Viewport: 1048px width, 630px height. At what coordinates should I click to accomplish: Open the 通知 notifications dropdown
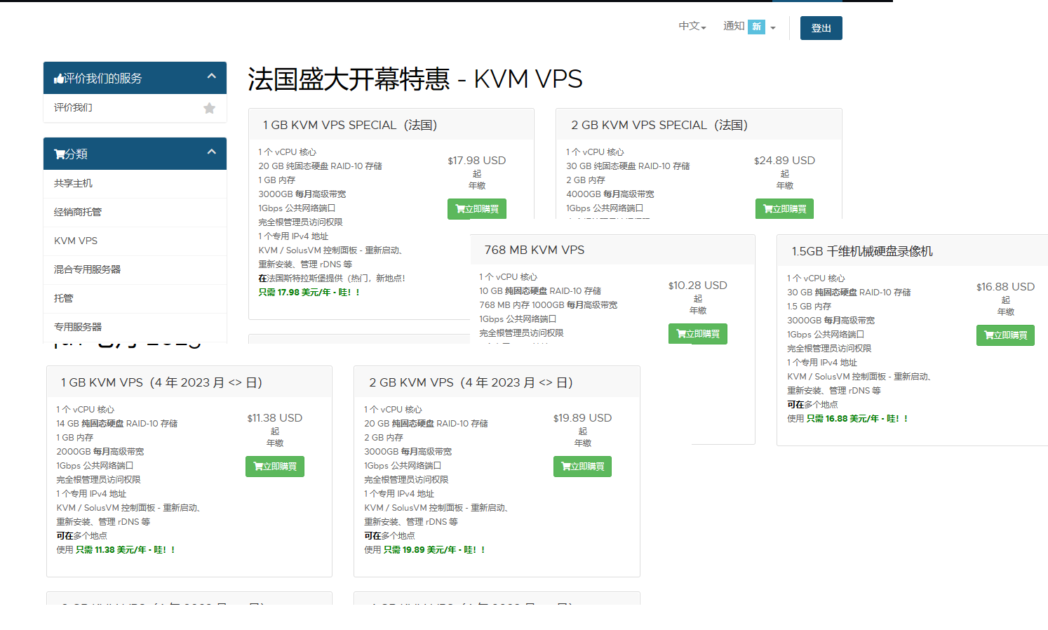[x=749, y=27]
